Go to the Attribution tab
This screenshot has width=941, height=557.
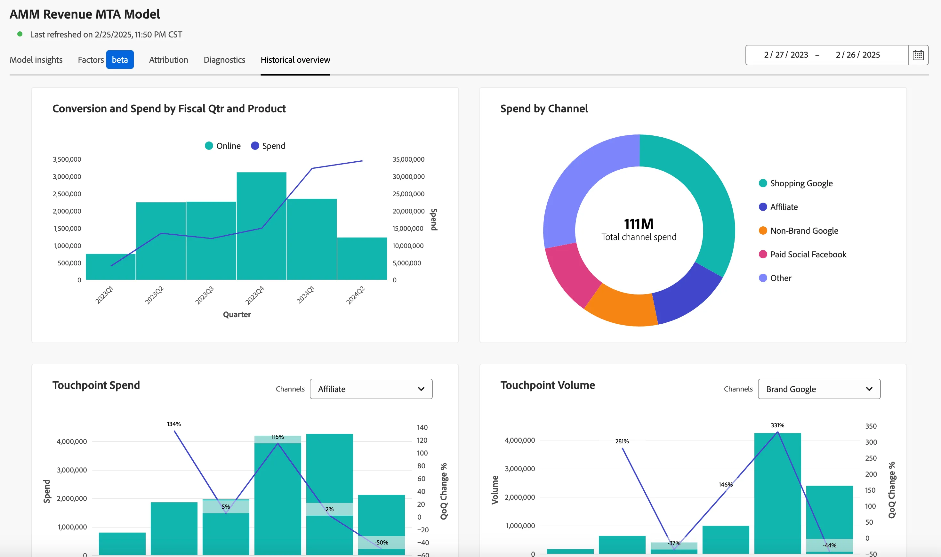[168, 60]
